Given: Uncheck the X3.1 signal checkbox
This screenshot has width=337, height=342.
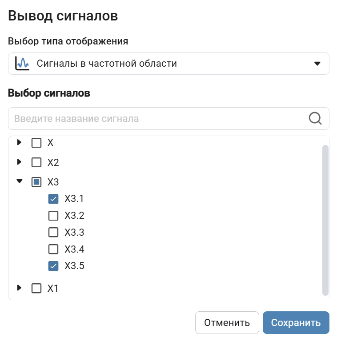Looking at the screenshot, I should [x=53, y=199].
